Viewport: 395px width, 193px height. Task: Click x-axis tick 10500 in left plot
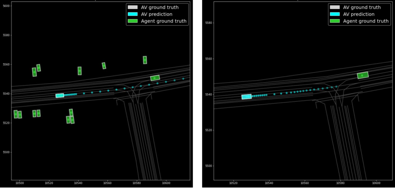[x=19, y=183]
